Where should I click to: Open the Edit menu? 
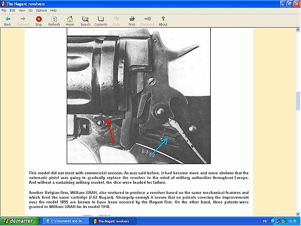tap(13, 11)
